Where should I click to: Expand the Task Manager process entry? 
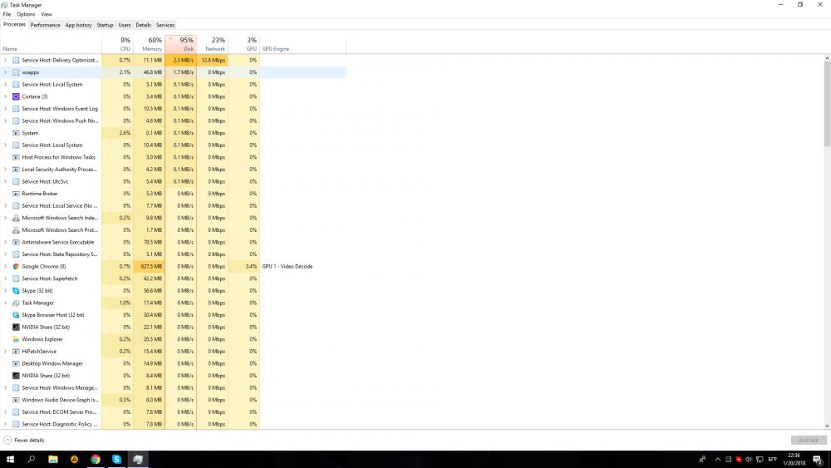[5, 303]
